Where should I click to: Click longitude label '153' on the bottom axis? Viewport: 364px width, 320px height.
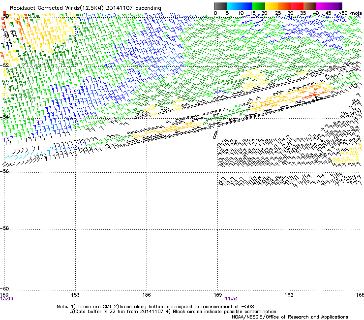(x=75, y=295)
